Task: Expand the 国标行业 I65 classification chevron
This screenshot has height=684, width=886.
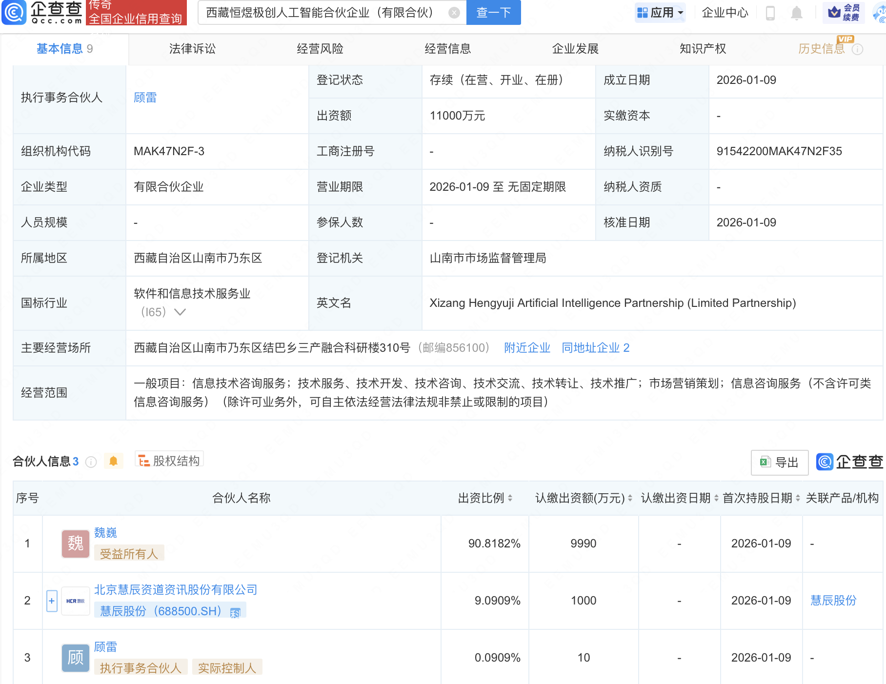Action: click(x=181, y=312)
